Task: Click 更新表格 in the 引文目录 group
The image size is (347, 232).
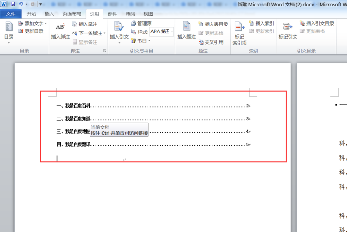Action: click(312, 31)
